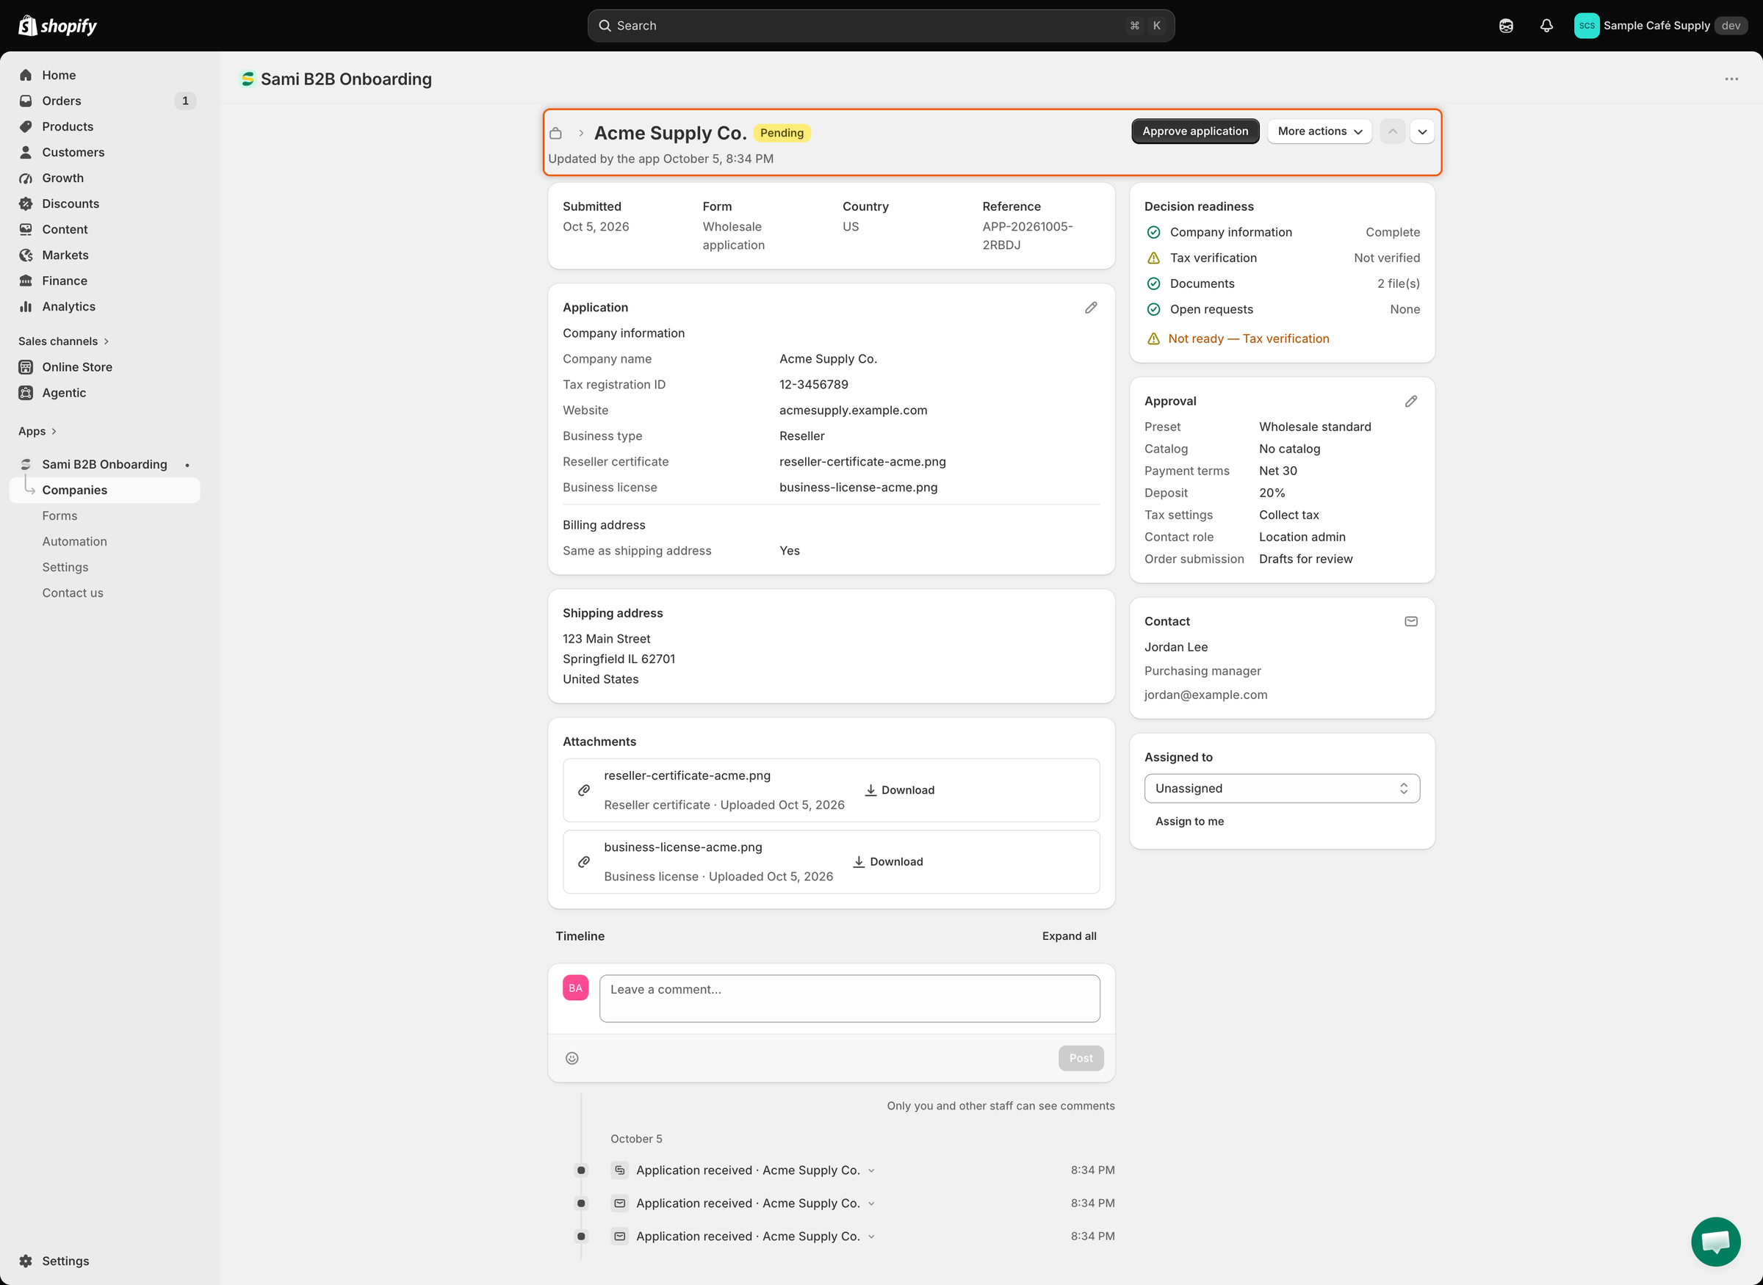Expand the More actions dropdown
The width and height of the screenshot is (1763, 1285).
[x=1319, y=131]
